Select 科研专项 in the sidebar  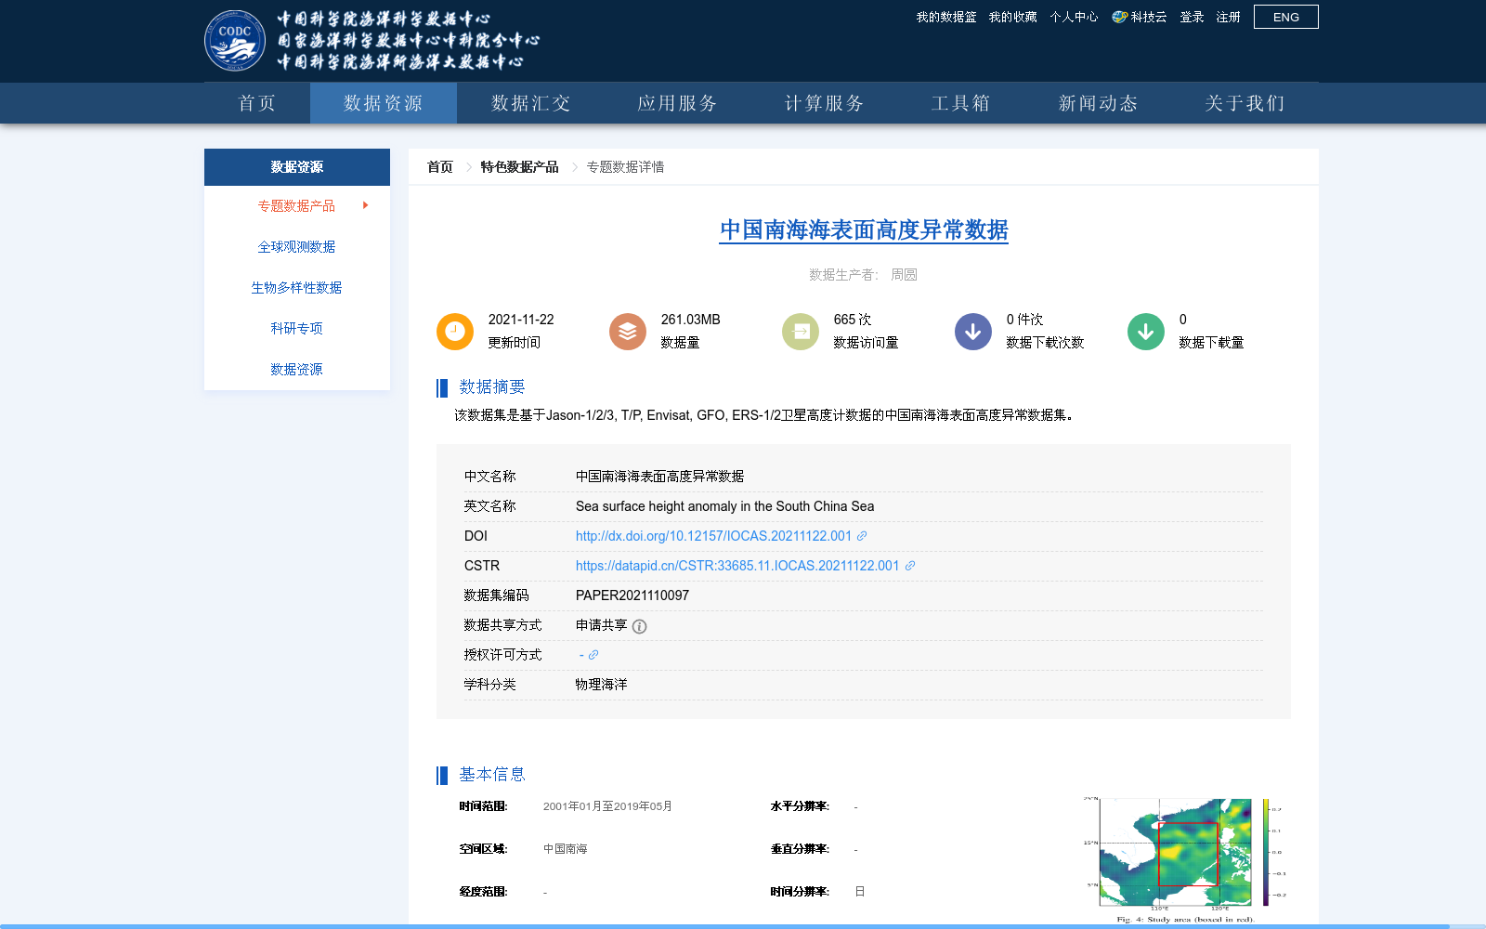[296, 328]
